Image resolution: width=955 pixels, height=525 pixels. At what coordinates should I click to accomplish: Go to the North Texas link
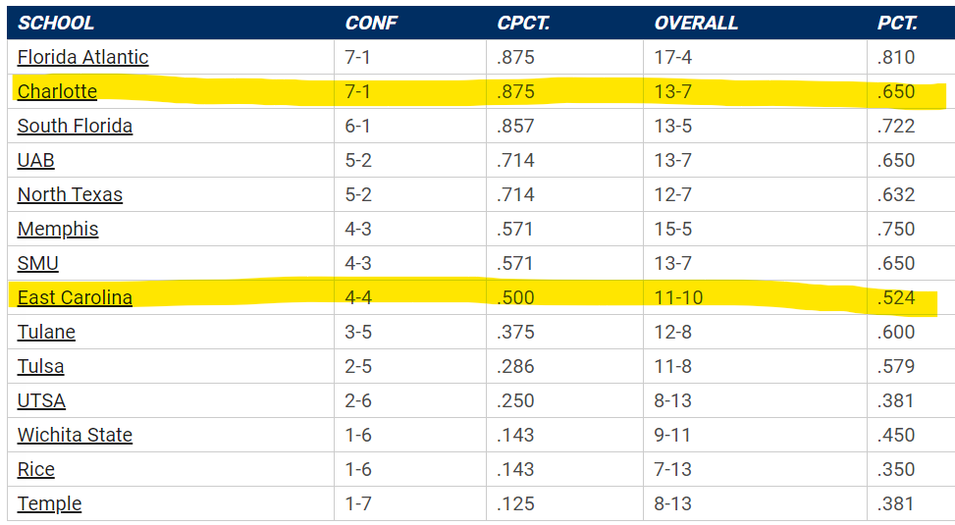70,194
